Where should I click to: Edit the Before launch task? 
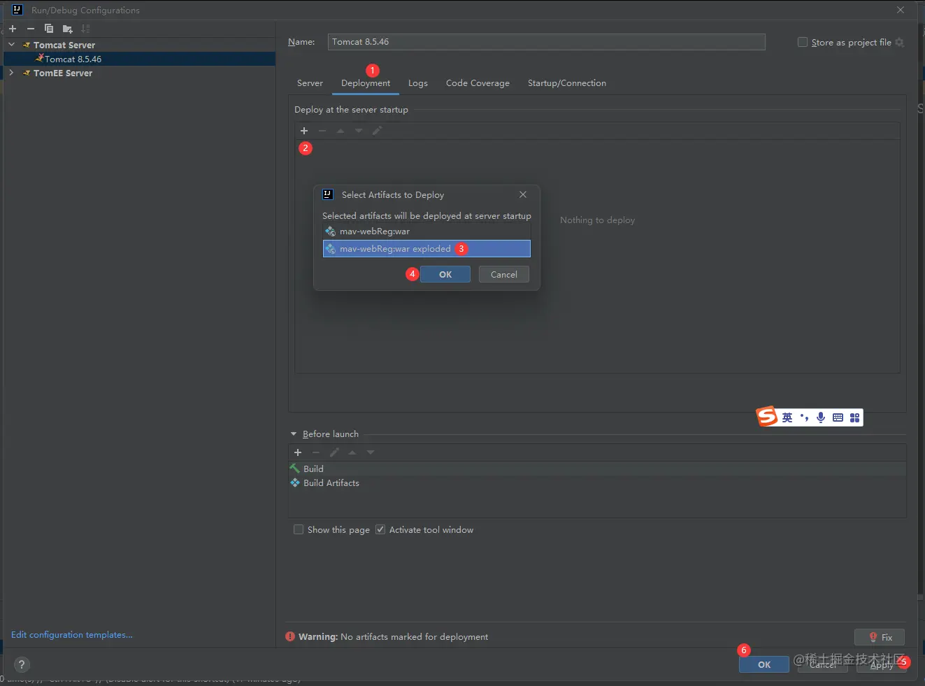click(334, 452)
